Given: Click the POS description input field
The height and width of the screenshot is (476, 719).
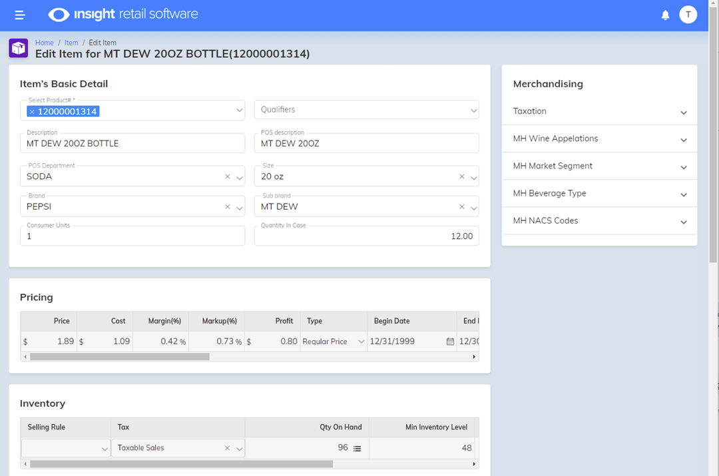Looking at the screenshot, I should point(367,143).
